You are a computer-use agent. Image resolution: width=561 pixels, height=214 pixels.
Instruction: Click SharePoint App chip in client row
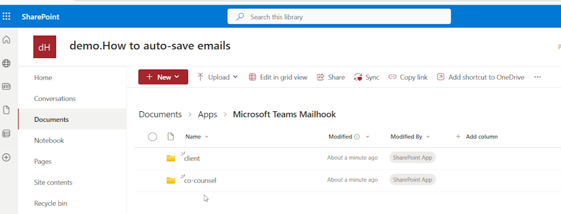(412, 157)
